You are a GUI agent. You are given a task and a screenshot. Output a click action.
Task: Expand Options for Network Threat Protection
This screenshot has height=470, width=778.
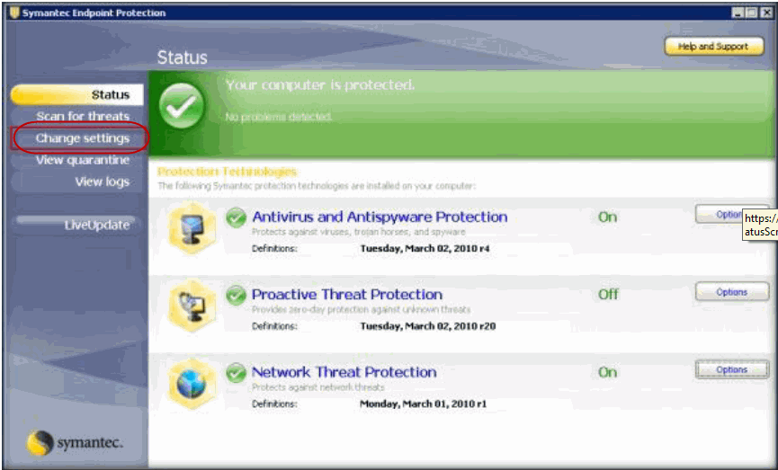tap(731, 369)
